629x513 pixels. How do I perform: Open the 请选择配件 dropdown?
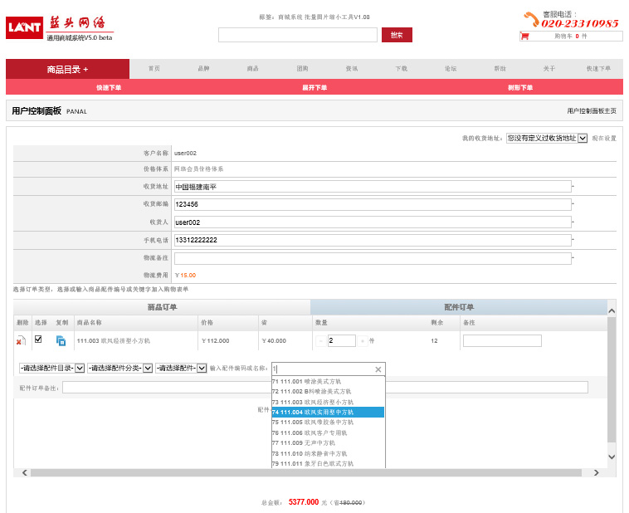(181, 368)
